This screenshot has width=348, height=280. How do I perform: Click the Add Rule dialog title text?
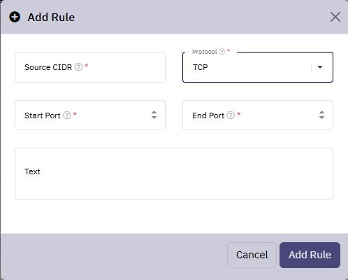[51, 17]
